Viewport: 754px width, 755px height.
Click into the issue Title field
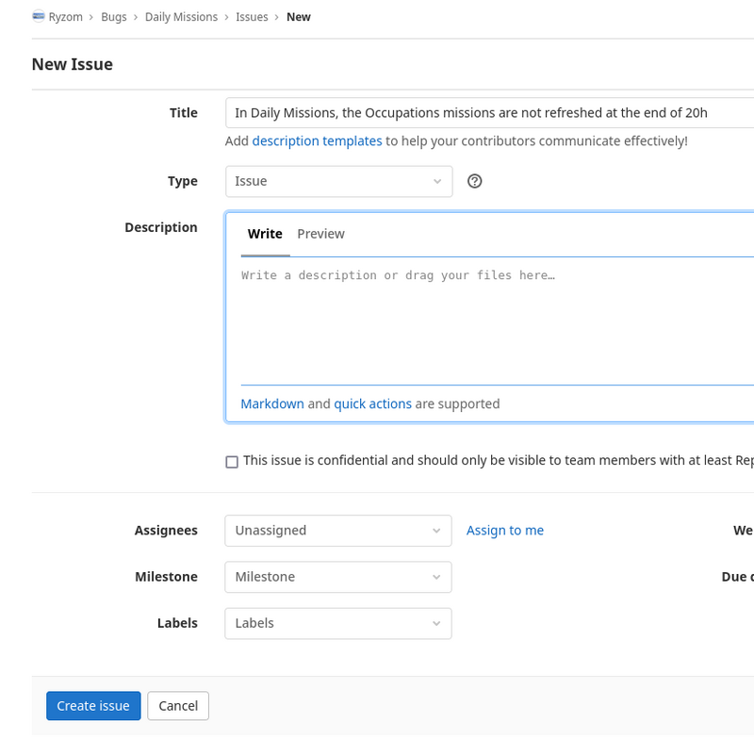[488, 113]
